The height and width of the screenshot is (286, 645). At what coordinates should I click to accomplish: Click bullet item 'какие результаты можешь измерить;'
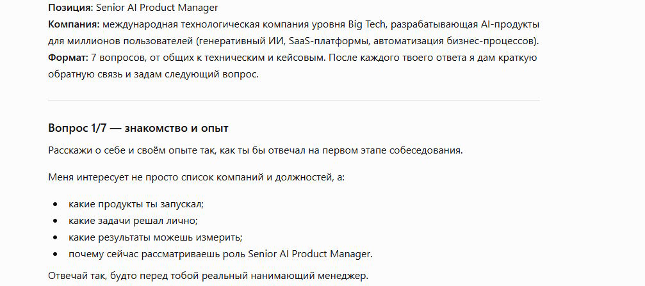click(156, 237)
